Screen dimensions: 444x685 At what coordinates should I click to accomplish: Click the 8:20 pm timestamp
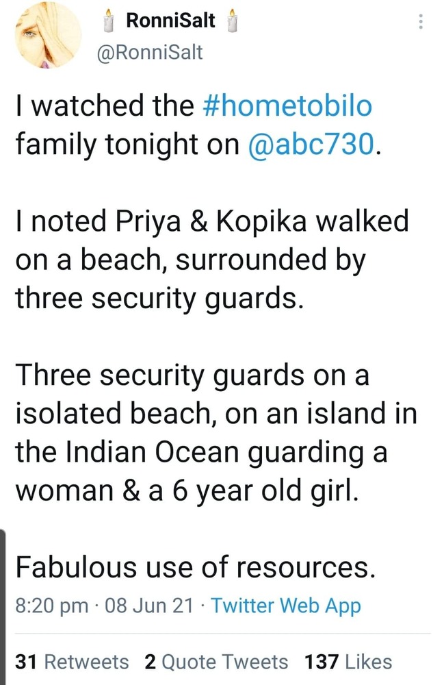52,606
